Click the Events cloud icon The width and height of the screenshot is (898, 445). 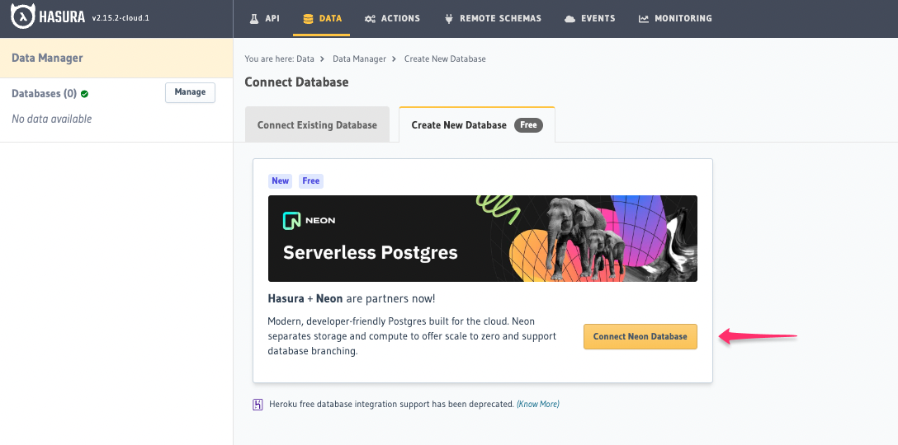click(x=570, y=19)
